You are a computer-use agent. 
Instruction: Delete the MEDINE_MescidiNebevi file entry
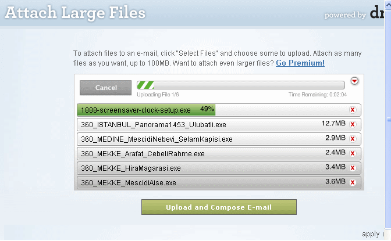pyautogui.click(x=353, y=139)
